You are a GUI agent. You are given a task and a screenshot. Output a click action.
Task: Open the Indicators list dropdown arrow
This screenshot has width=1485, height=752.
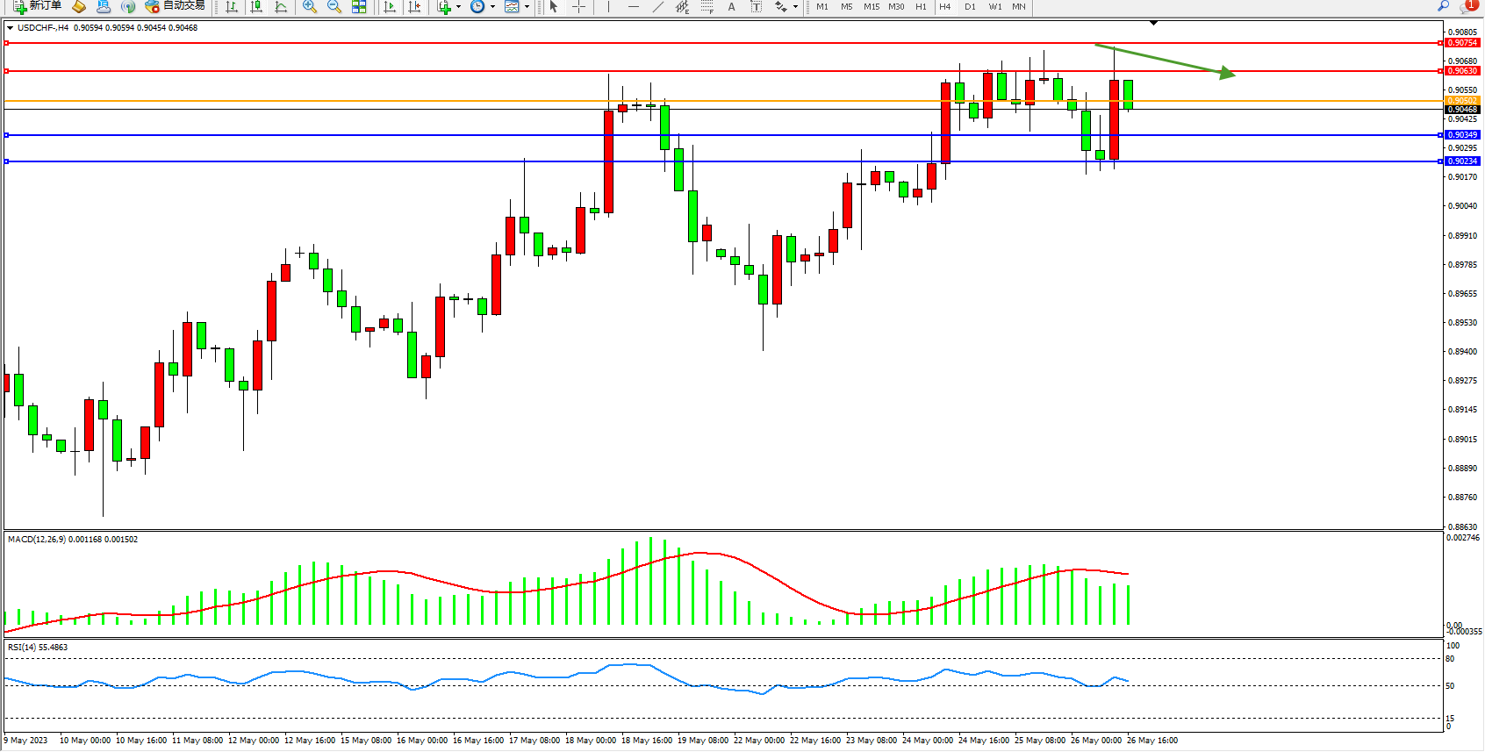coord(458,7)
